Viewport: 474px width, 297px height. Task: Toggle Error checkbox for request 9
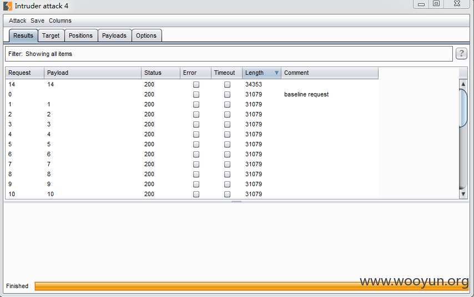tap(196, 184)
